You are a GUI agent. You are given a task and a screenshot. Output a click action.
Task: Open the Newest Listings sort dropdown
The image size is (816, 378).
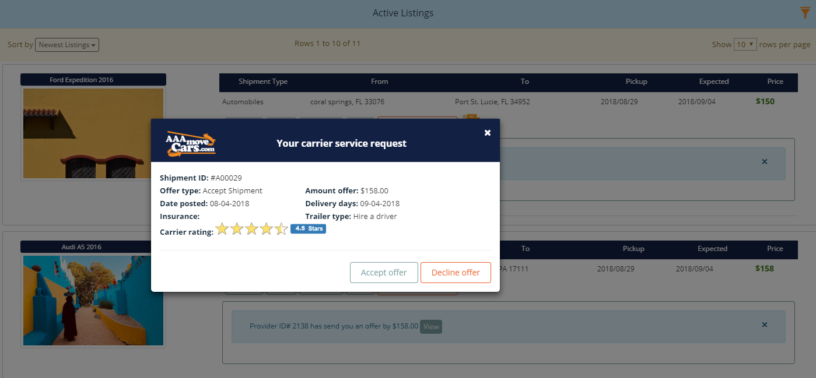(67, 45)
